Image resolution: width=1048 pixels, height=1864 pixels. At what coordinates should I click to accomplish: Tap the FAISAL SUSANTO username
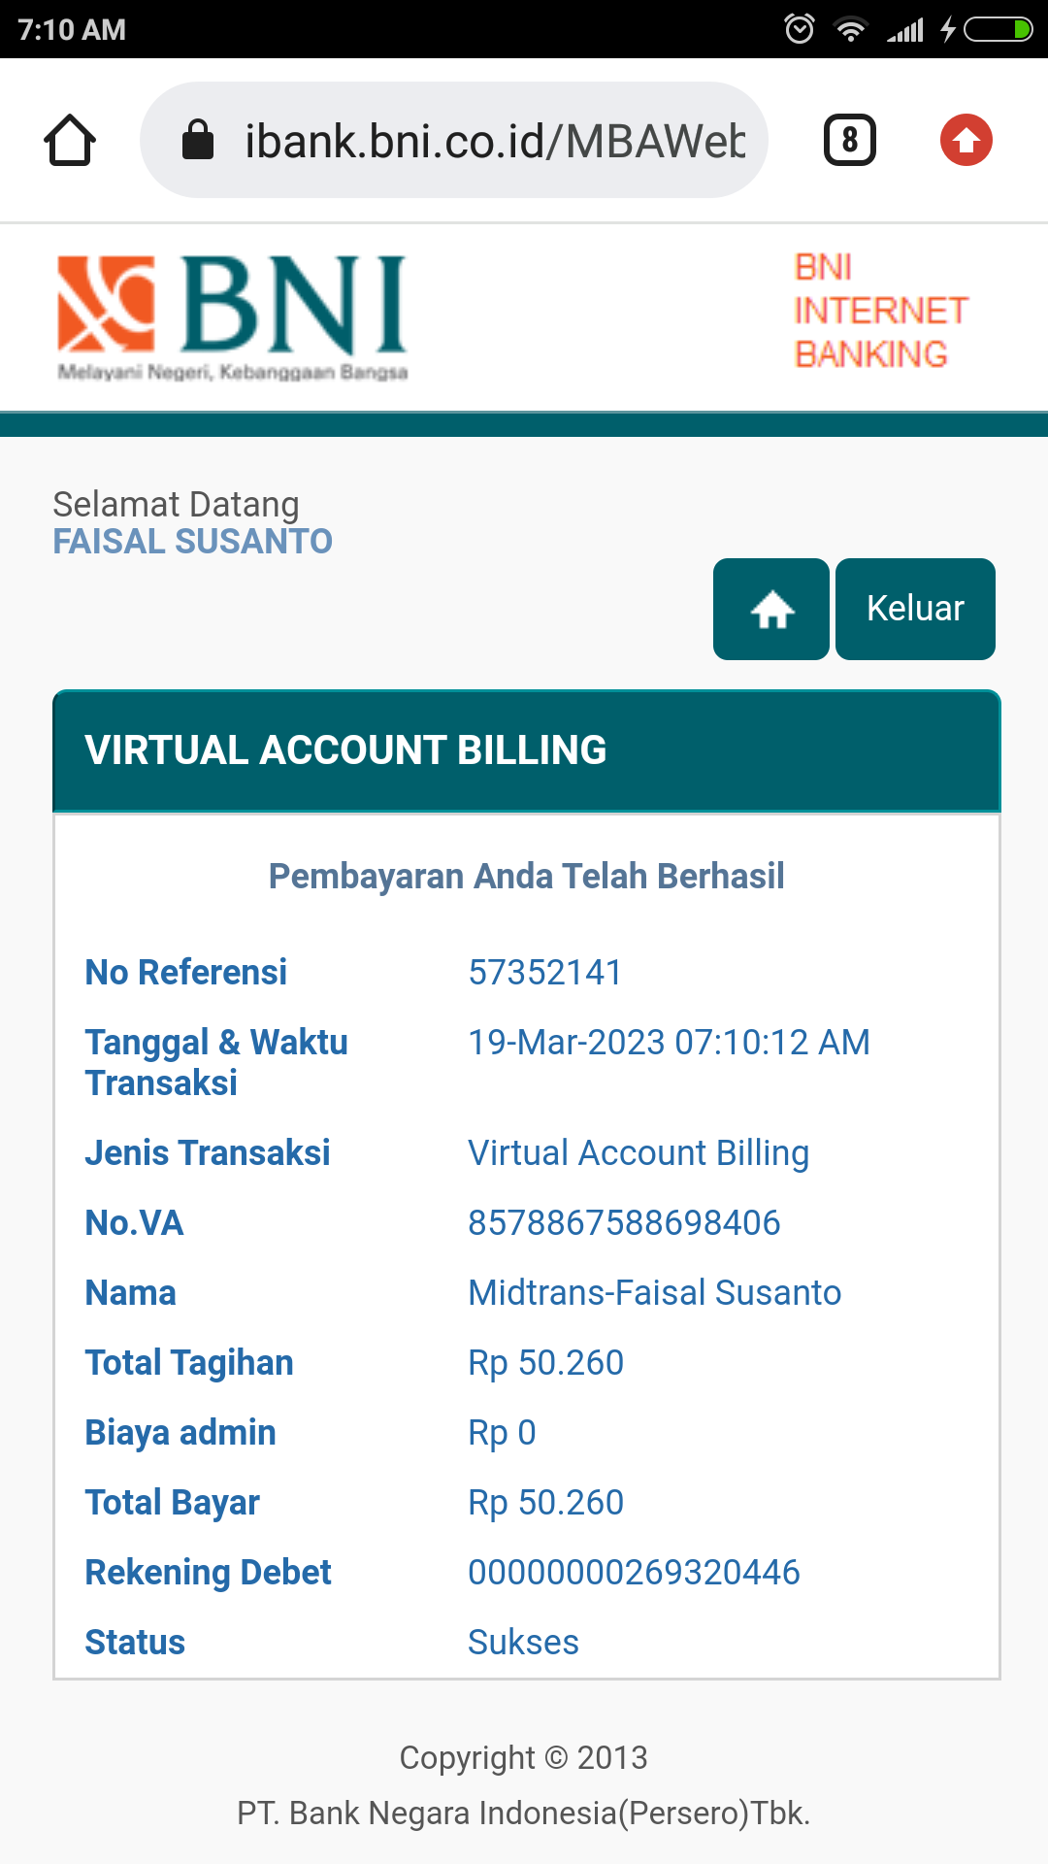[x=193, y=542]
